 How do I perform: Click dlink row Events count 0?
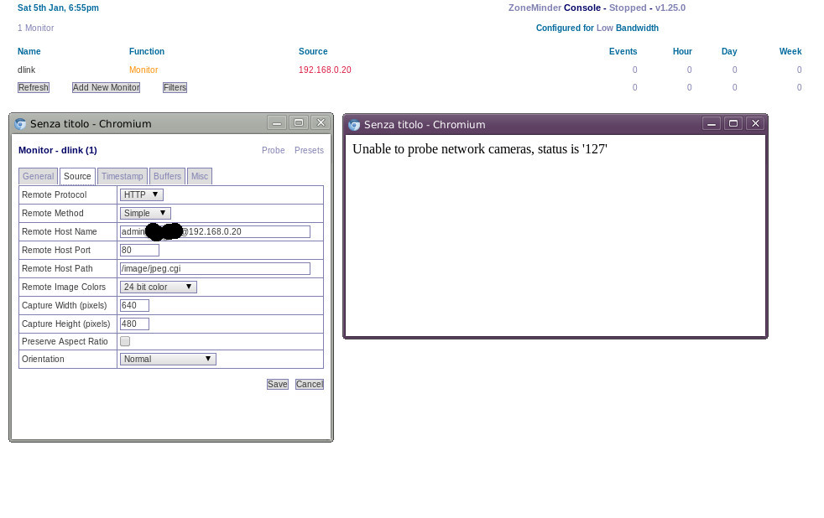[x=635, y=70]
